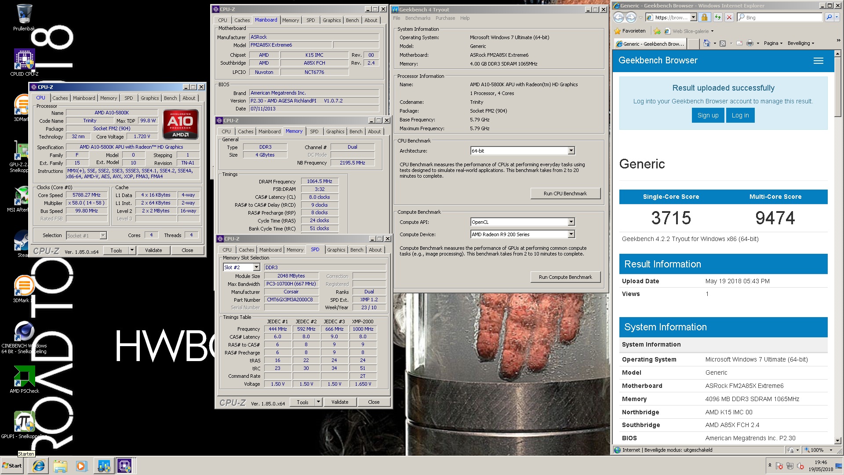Click the Sign up button
Image resolution: width=844 pixels, height=475 pixels.
pos(708,115)
